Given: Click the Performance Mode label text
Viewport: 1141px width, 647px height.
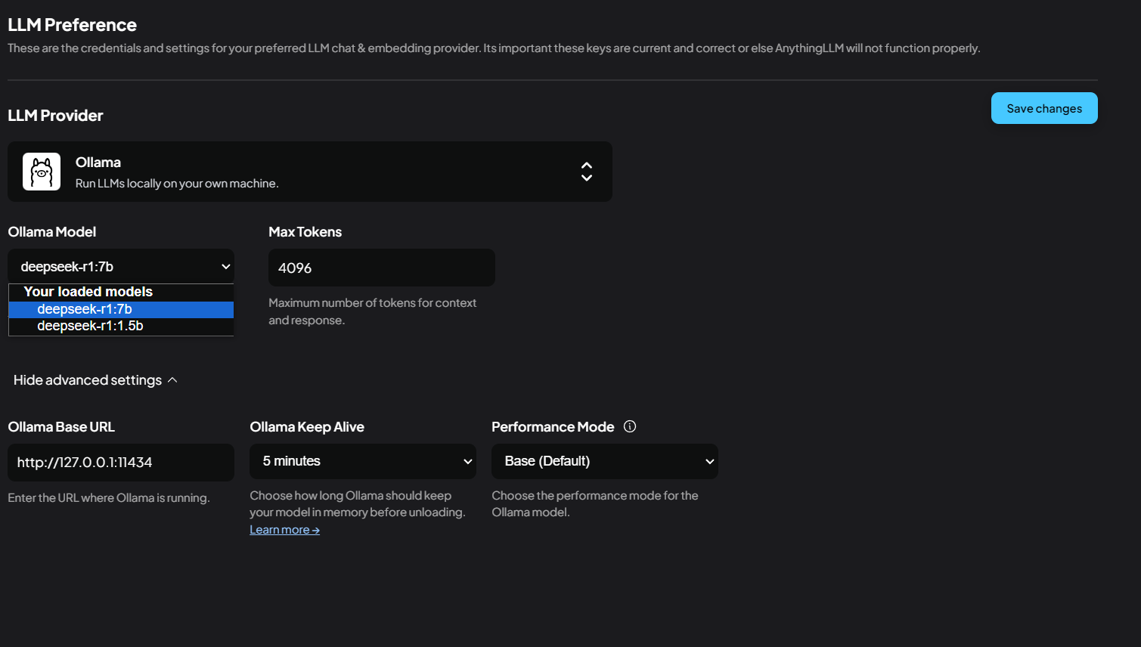Looking at the screenshot, I should point(553,427).
